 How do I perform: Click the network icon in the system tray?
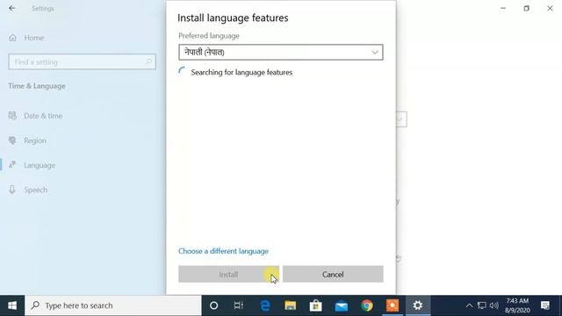[482, 305]
